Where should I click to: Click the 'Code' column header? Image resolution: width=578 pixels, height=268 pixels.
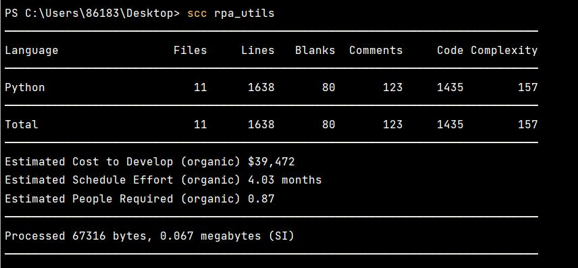pyautogui.click(x=450, y=50)
